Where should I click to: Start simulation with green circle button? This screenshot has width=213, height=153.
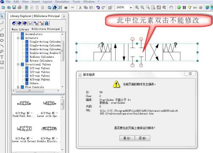tap(179, 7)
